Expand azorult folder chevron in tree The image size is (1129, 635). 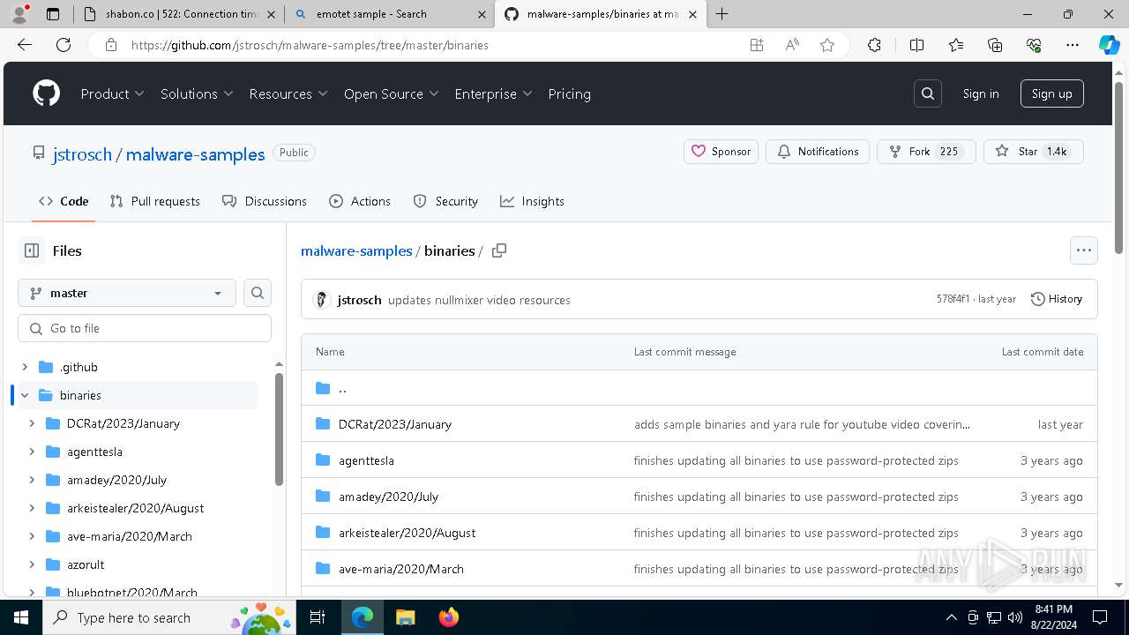32,564
